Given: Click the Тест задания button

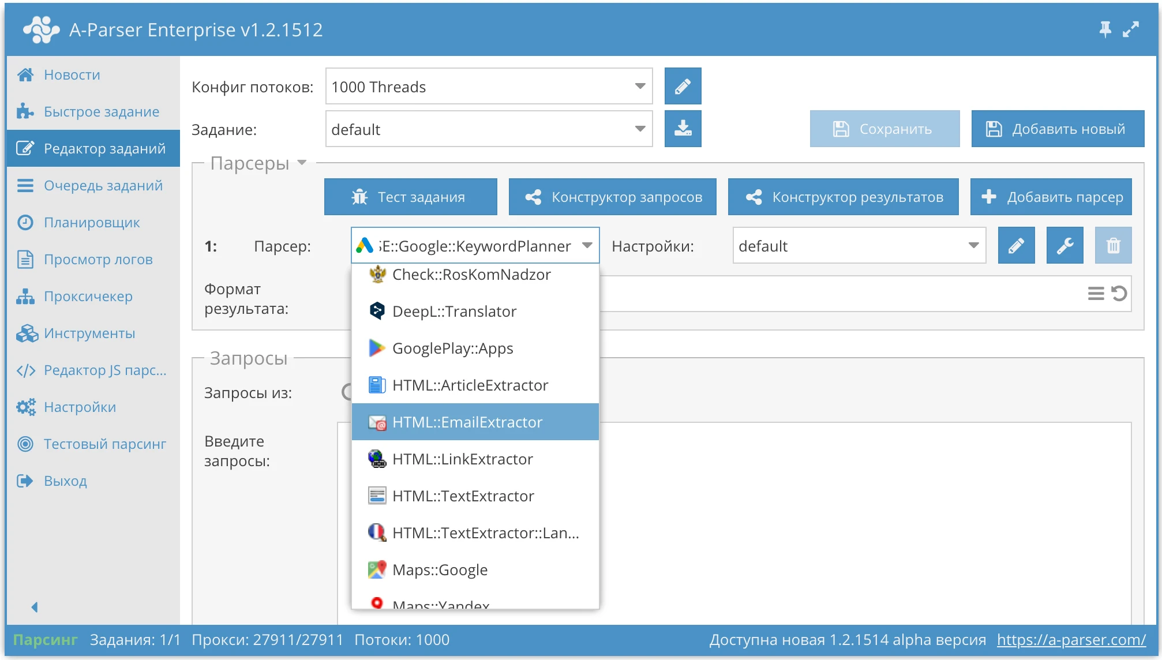Looking at the screenshot, I should pyautogui.click(x=410, y=197).
